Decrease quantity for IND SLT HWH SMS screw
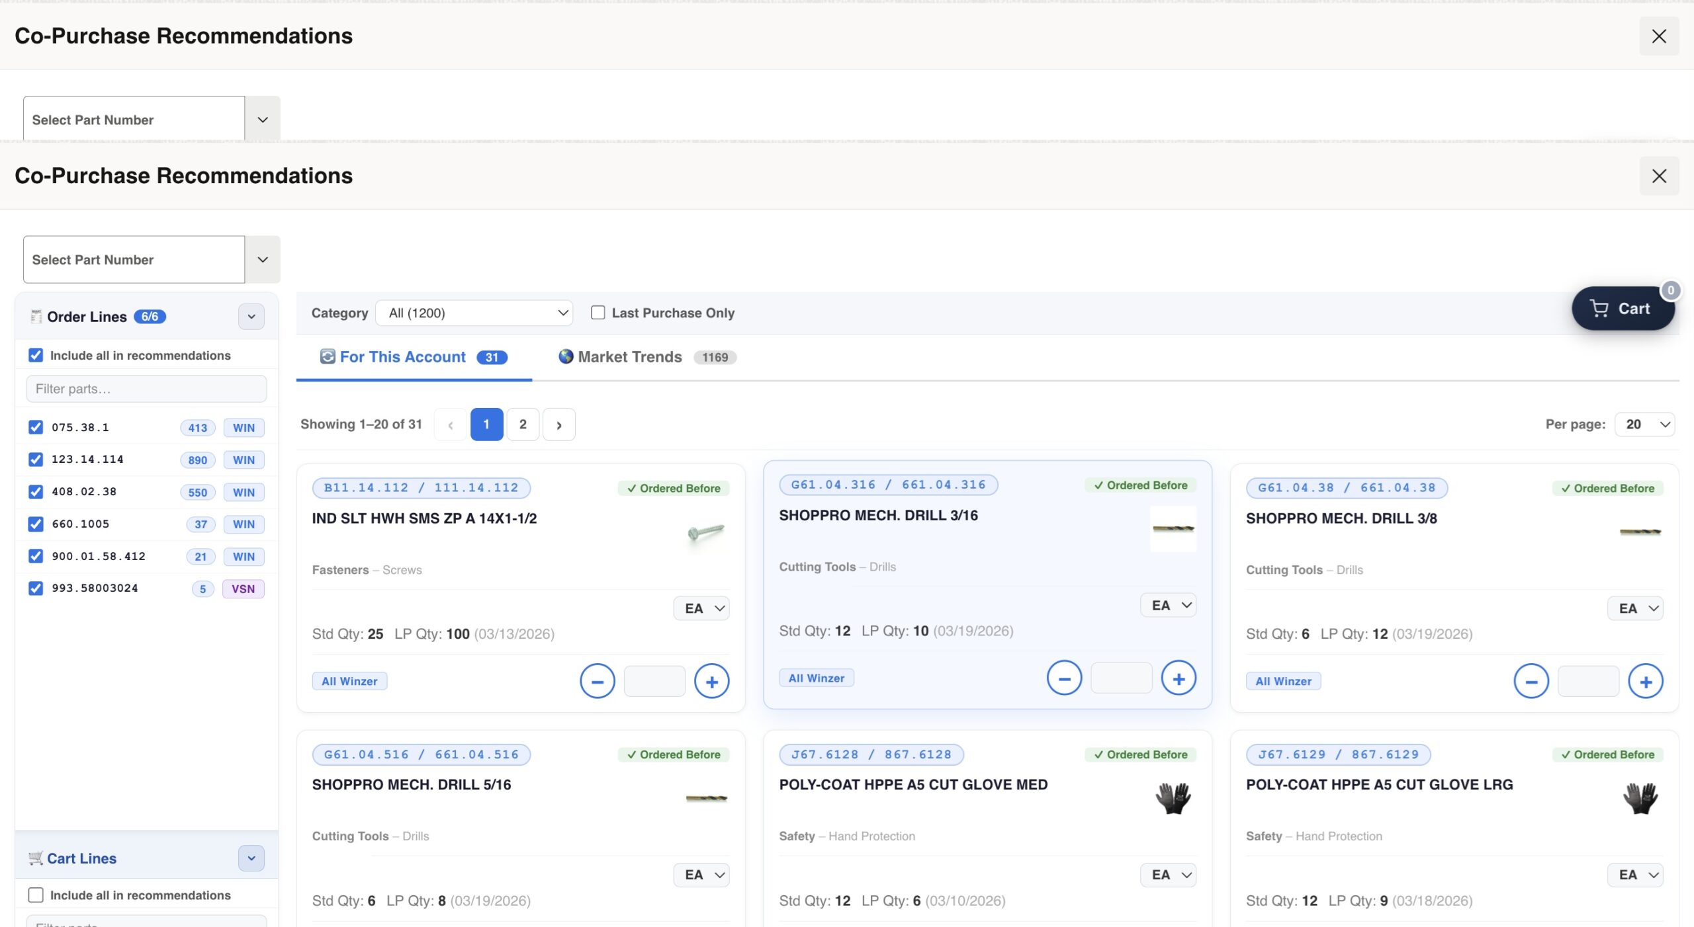This screenshot has height=927, width=1694. pyautogui.click(x=597, y=682)
